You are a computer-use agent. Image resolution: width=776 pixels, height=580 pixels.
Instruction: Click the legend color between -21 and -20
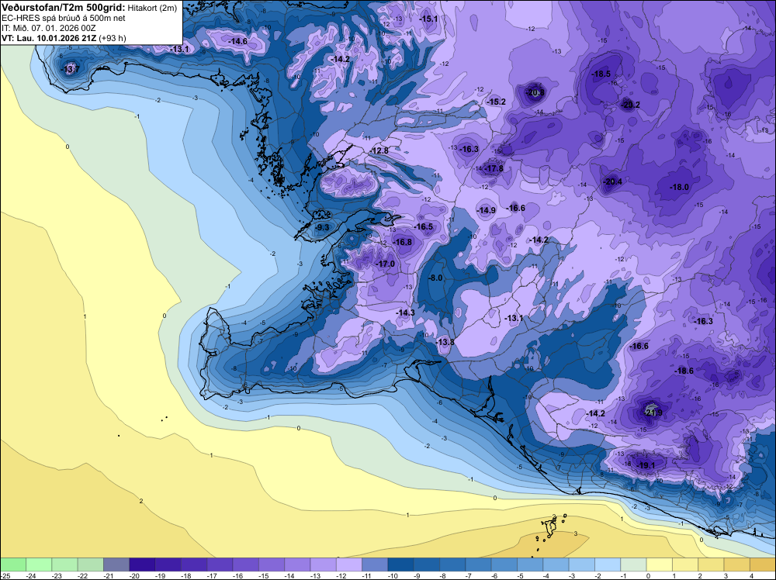[116, 564]
